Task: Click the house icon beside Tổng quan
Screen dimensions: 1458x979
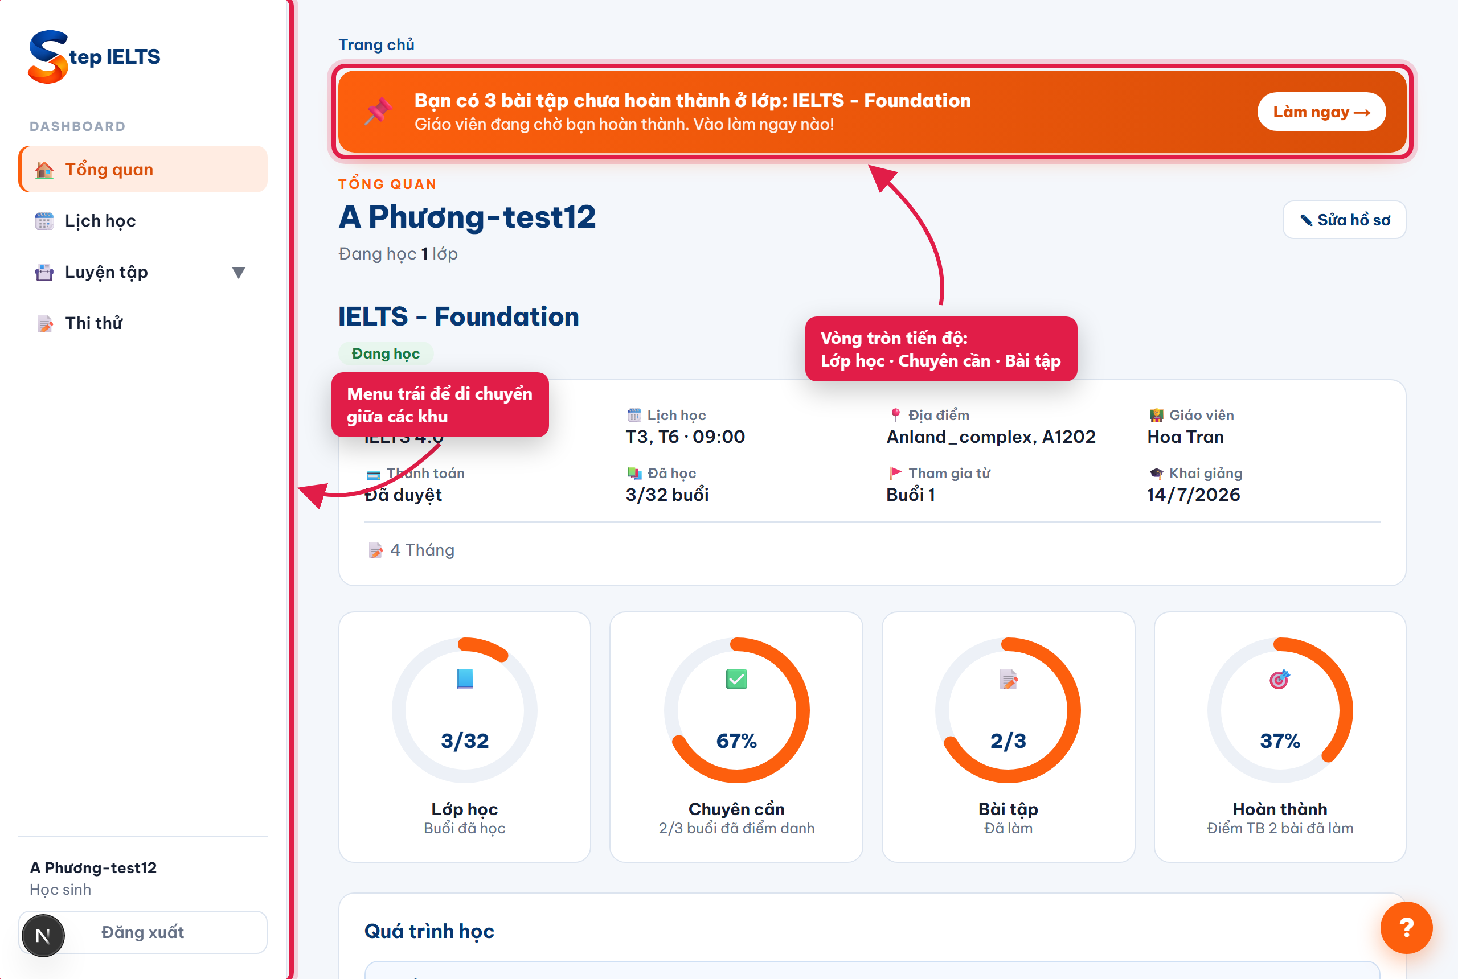Action: tap(44, 170)
